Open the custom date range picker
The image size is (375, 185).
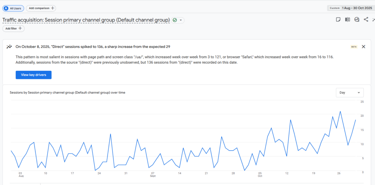(x=350, y=8)
